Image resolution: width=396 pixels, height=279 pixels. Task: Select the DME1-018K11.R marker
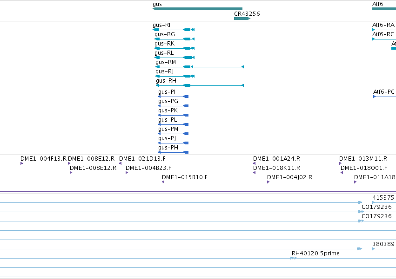point(255,173)
